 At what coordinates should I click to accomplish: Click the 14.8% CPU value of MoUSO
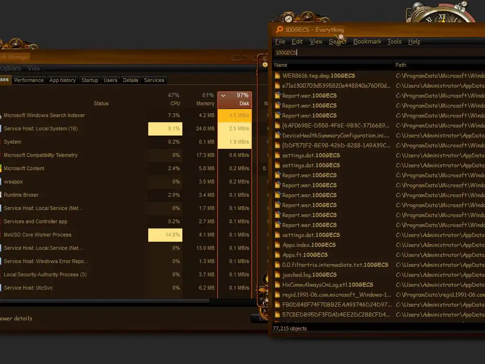165,235
